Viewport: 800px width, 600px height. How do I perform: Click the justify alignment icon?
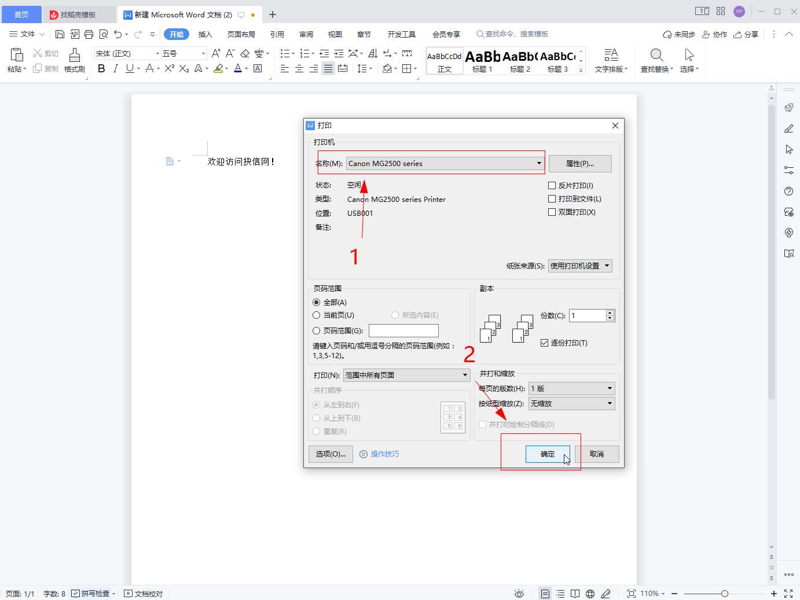point(328,68)
